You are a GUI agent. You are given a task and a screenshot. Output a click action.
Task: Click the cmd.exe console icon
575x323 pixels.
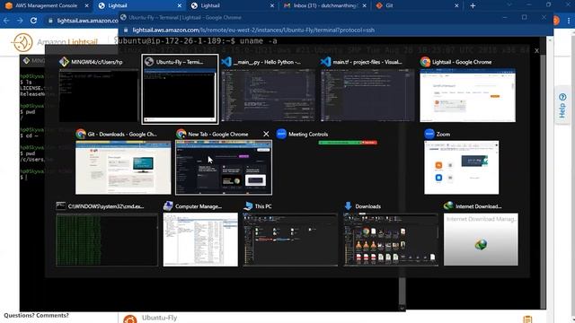pyautogui.click(x=61, y=206)
